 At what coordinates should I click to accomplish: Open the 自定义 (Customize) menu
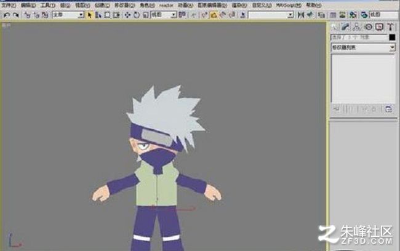point(262,5)
